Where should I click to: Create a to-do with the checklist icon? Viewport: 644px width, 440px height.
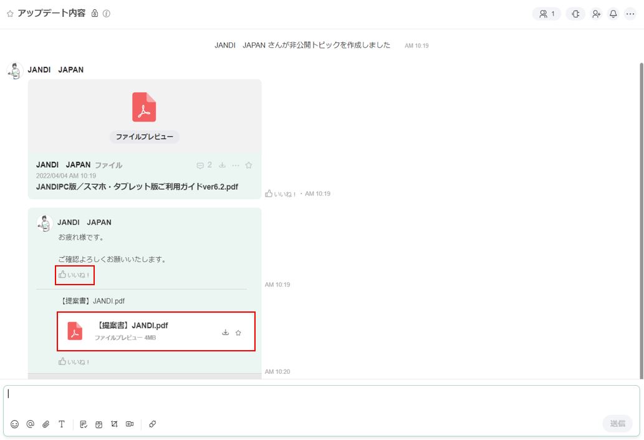point(84,424)
